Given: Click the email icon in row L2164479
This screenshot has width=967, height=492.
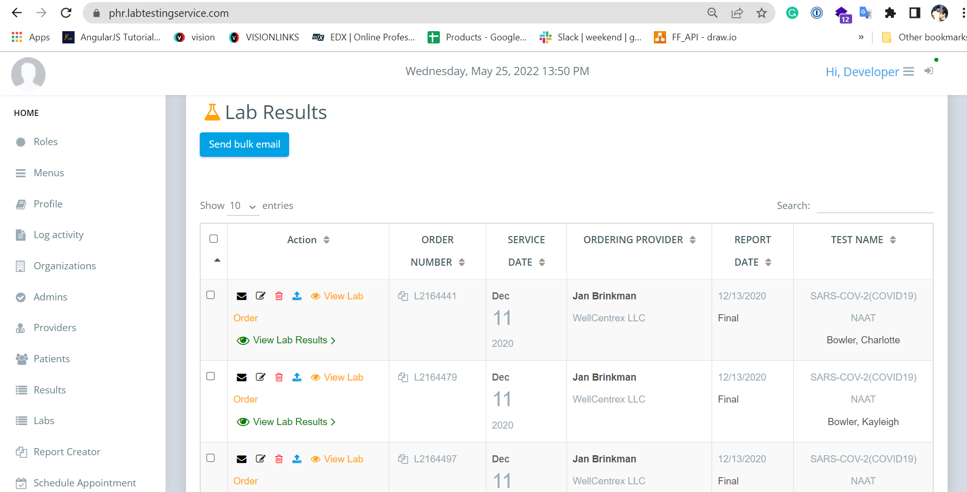Looking at the screenshot, I should pyautogui.click(x=242, y=378).
